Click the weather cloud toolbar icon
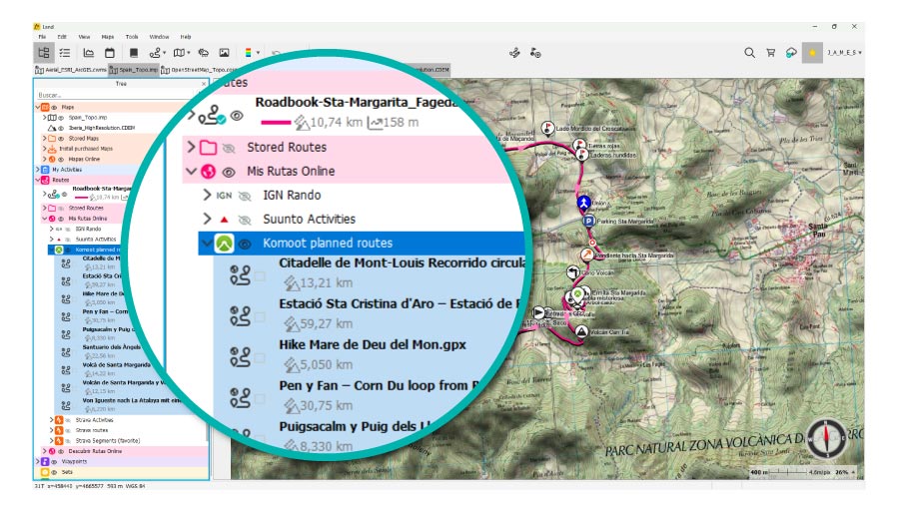Viewport: 899px width, 507px height. click(x=203, y=53)
